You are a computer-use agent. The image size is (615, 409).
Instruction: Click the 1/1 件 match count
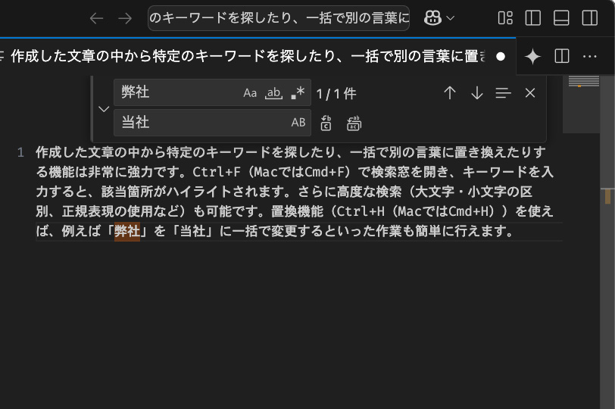pos(336,94)
